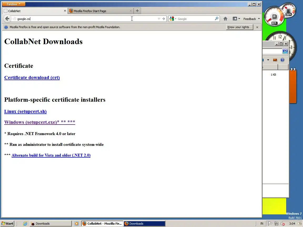303x227 pixels.
Task: Open the Action Center flag icon
Action: click(x=270, y=224)
